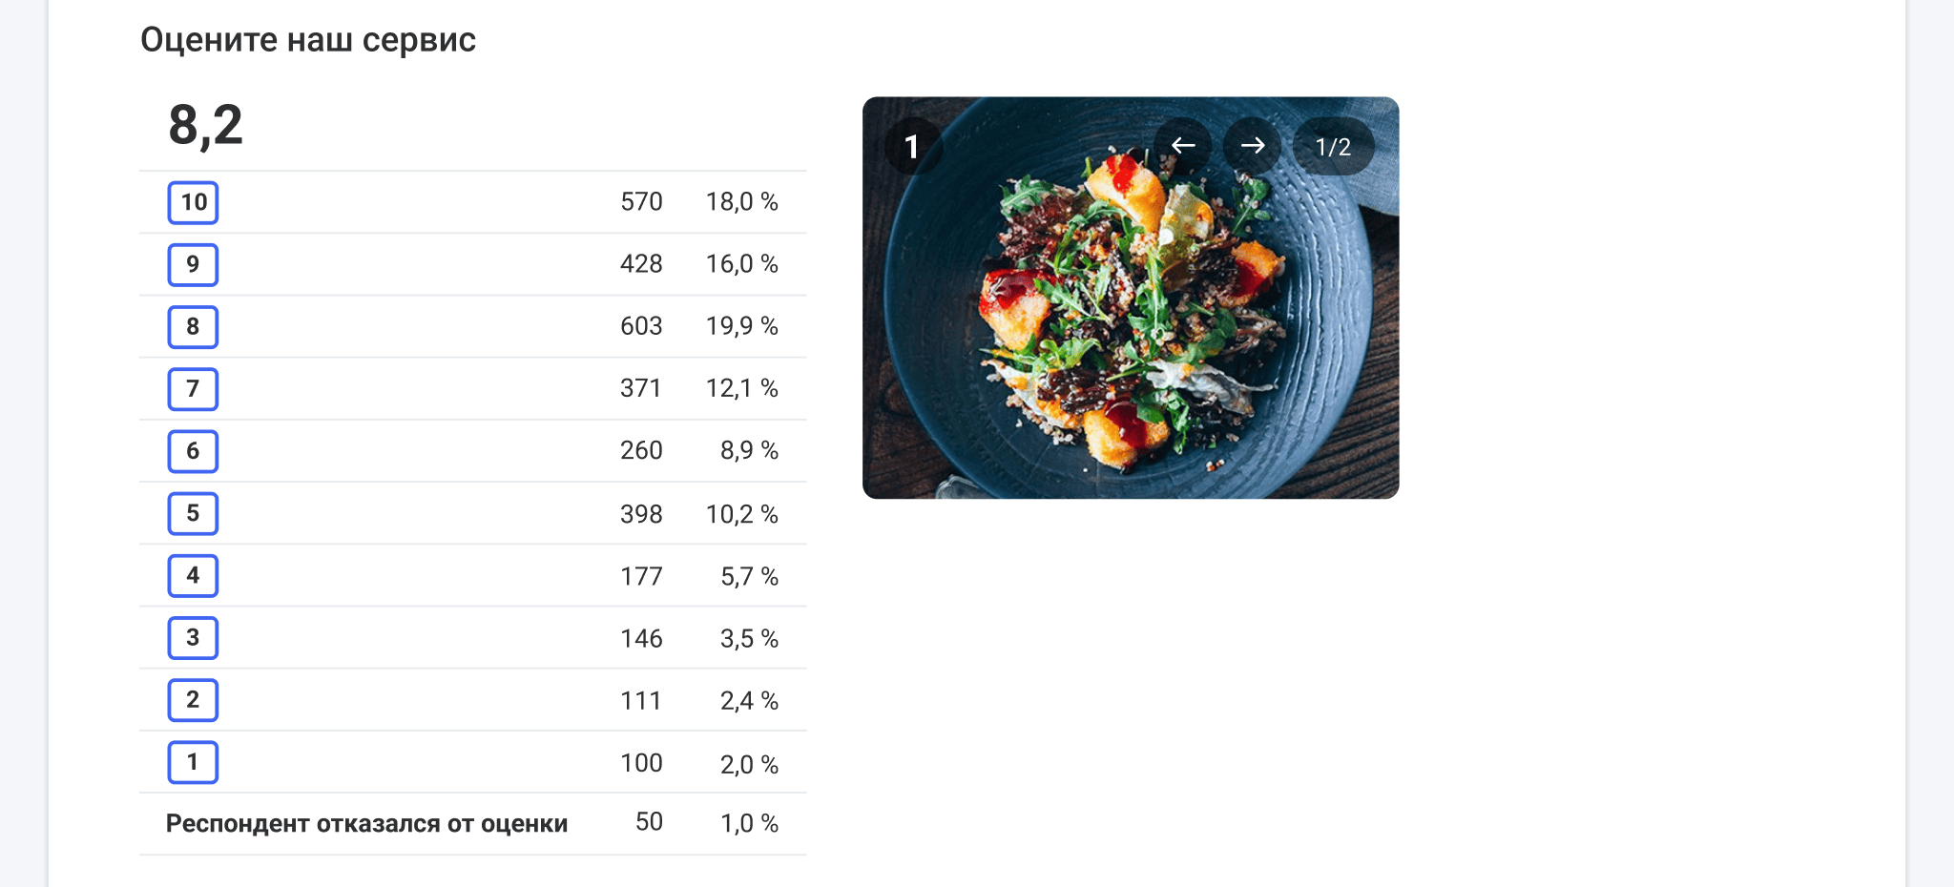1954x887 pixels.
Task: Pick the rating 3 box
Action: point(193,637)
